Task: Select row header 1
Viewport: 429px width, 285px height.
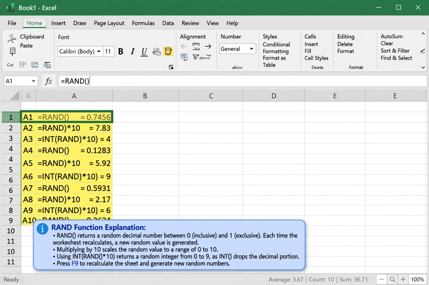Action: 11,117
